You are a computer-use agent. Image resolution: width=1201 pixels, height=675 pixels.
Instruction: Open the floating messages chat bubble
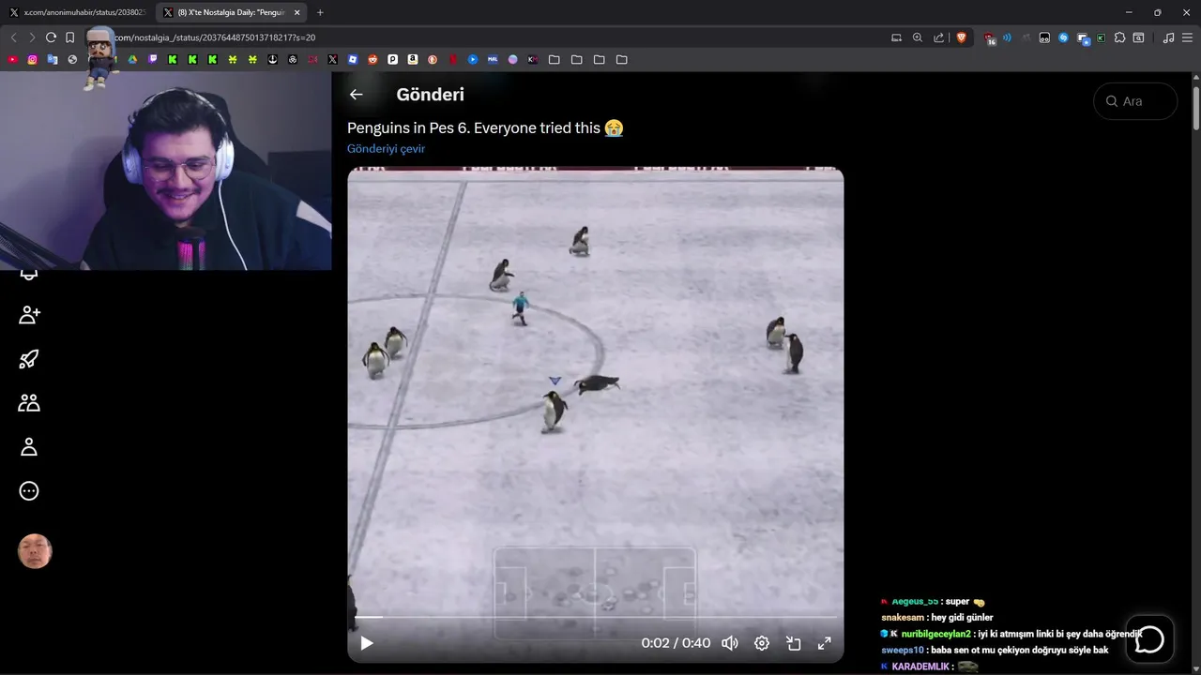click(1149, 639)
